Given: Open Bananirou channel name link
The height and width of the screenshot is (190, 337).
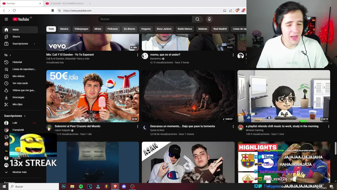Looking at the screenshot, I should 156,59.
